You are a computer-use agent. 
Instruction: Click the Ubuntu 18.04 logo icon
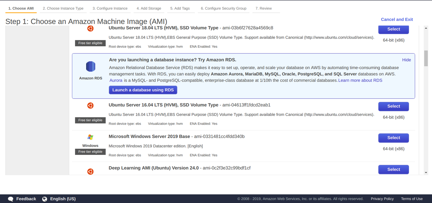pos(90,29)
